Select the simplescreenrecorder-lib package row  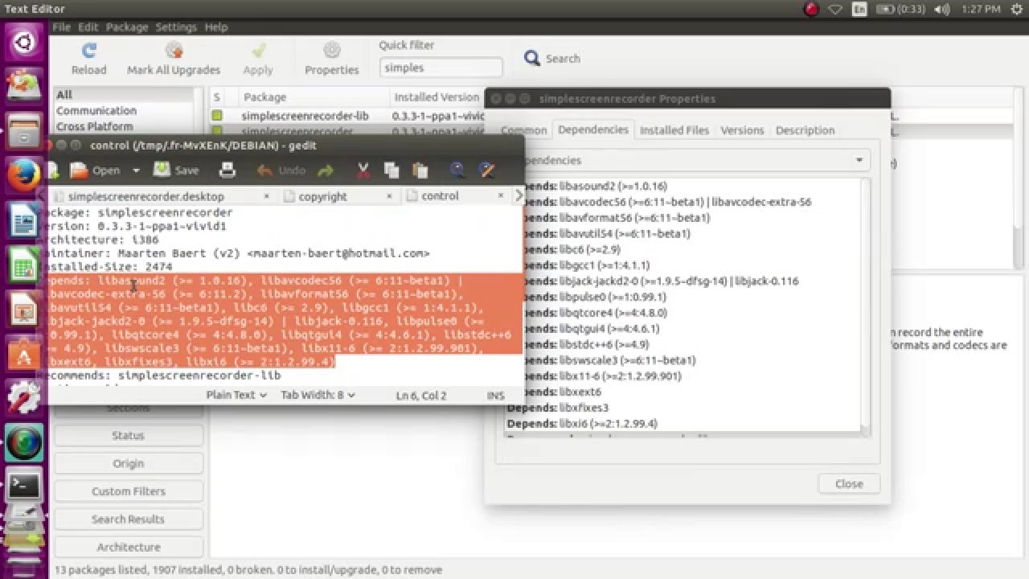pos(347,116)
